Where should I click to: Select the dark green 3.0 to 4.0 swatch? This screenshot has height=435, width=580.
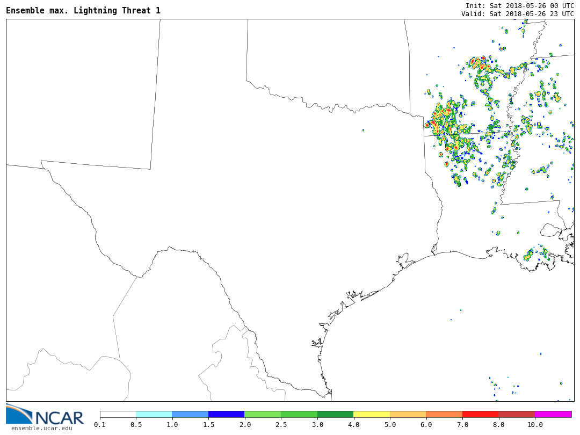(x=335, y=415)
